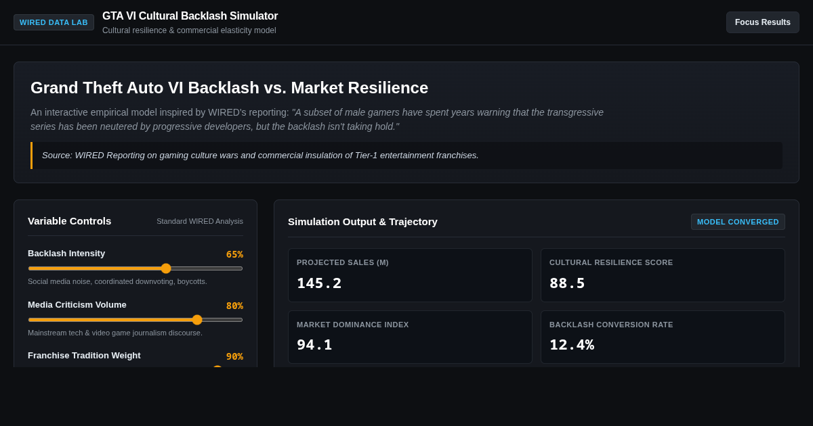
Task: Click the MARKET DOMINANCE INDEX card label
Action: pos(353,325)
